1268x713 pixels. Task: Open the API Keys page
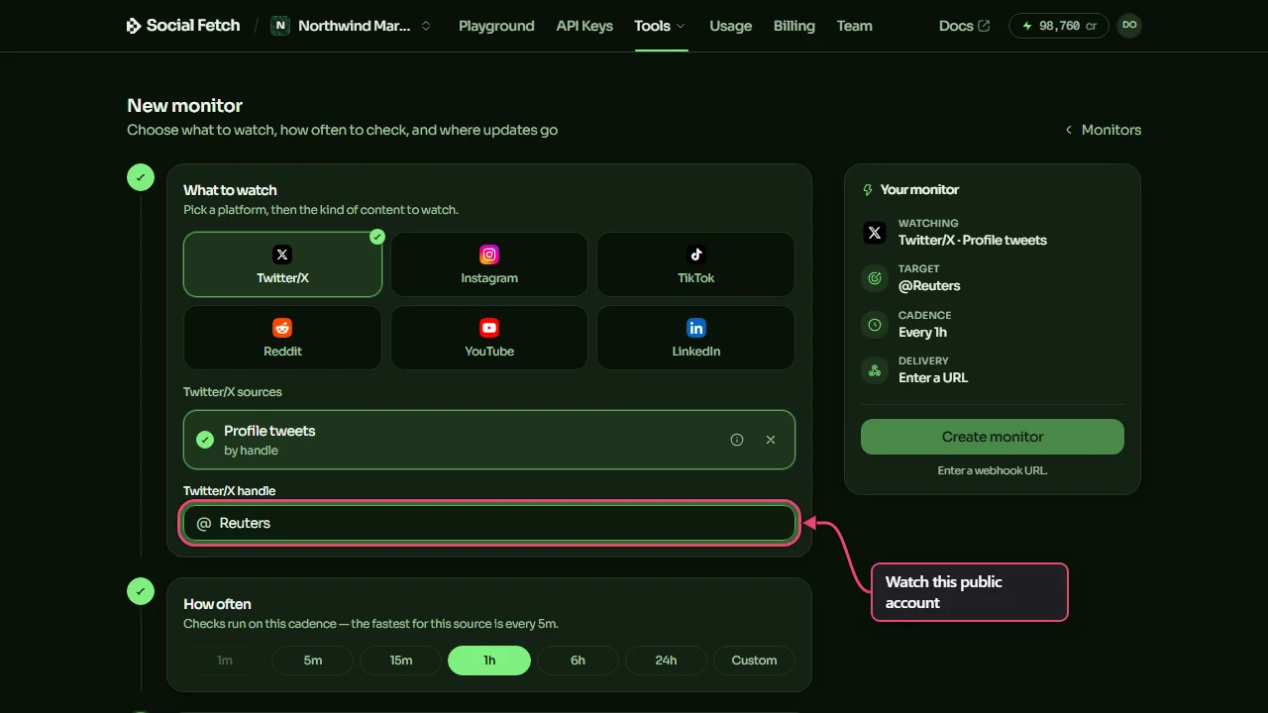tap(584, 26)
